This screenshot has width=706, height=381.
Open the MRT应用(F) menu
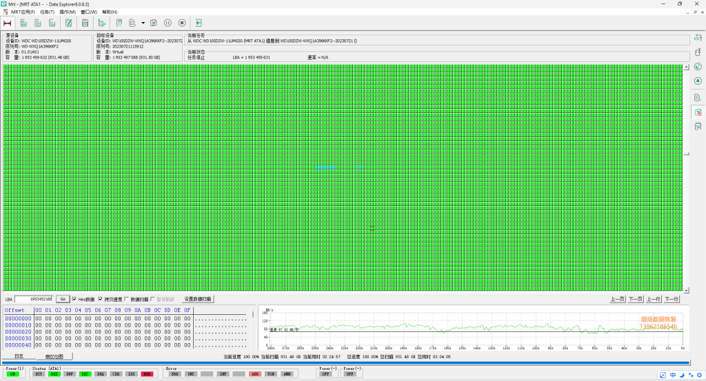[23, 12]
